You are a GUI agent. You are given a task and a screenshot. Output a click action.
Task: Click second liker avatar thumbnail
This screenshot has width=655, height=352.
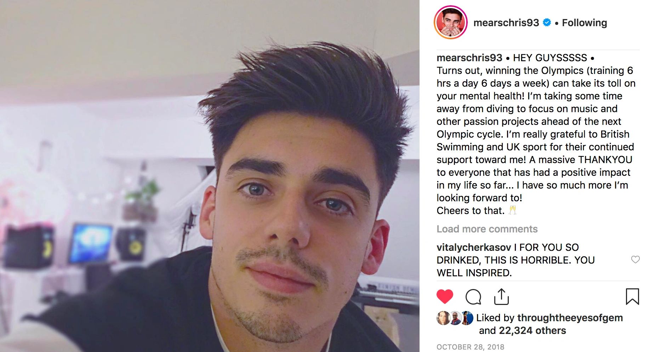coord(455,318)
